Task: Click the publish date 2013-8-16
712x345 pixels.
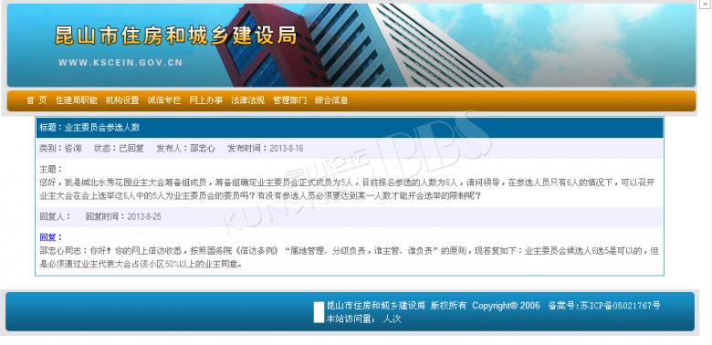Action: (287, 149)
